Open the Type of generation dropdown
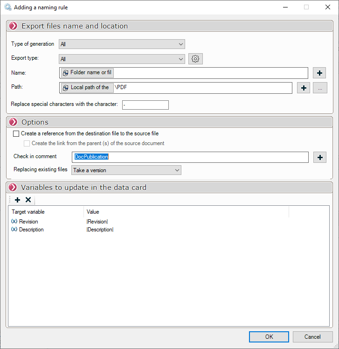339x349 pixels. click(122, 44)
